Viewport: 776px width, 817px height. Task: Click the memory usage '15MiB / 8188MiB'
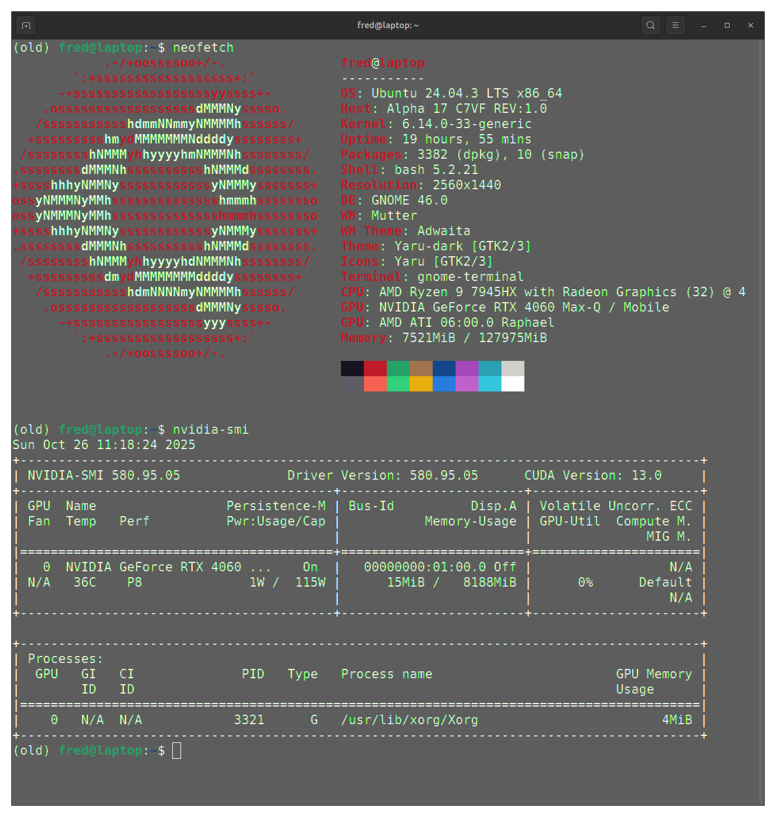451,582
